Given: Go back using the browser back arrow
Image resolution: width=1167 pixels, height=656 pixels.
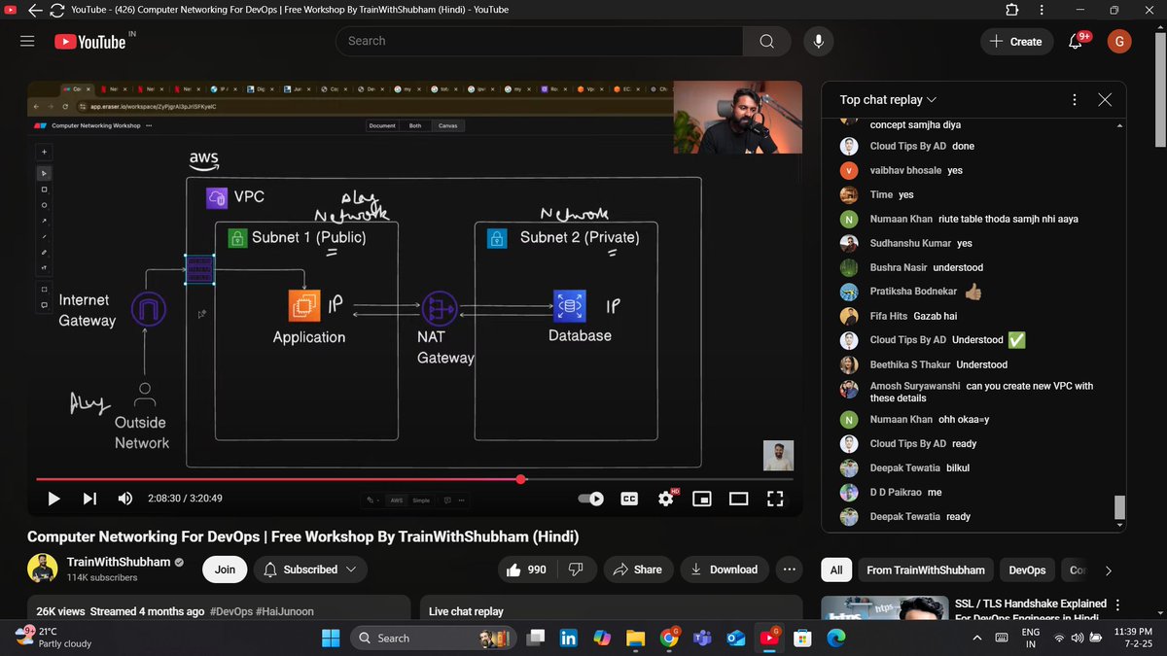Looking at the screenshot, I should coord(36,10).
